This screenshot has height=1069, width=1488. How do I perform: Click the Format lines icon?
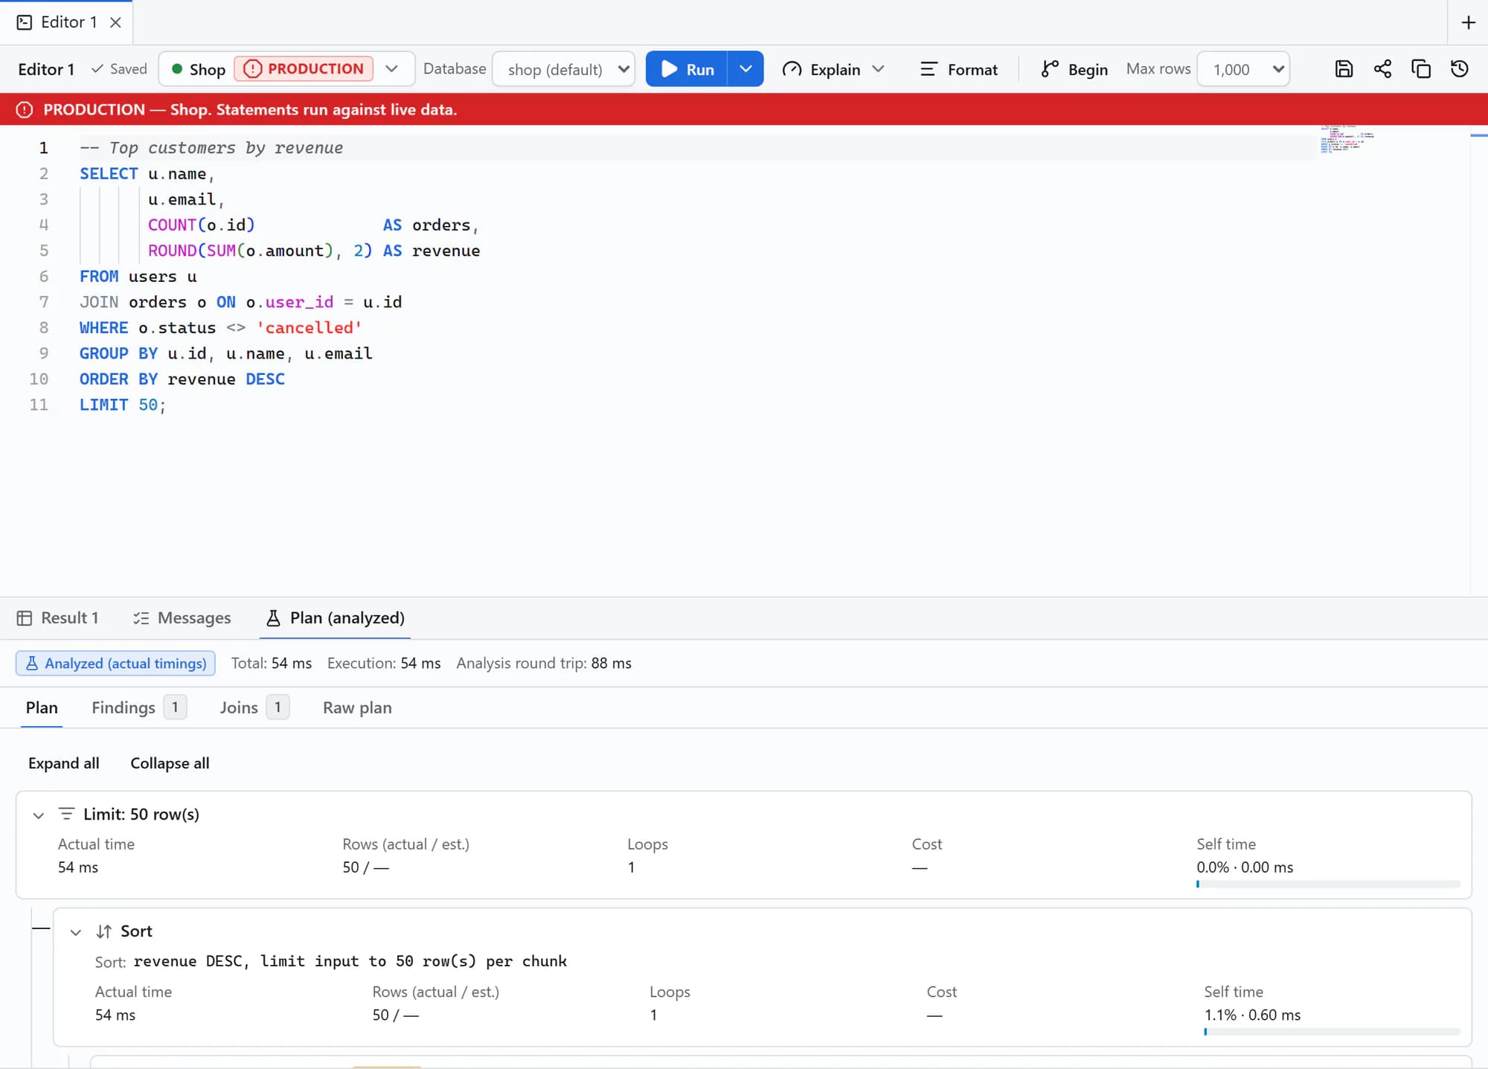coord(928,69)
